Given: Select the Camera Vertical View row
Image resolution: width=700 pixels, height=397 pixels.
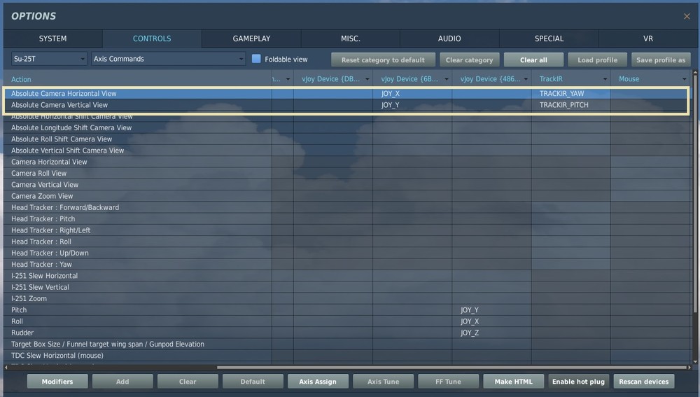Looking at the screenshot, I should point(346,184).
